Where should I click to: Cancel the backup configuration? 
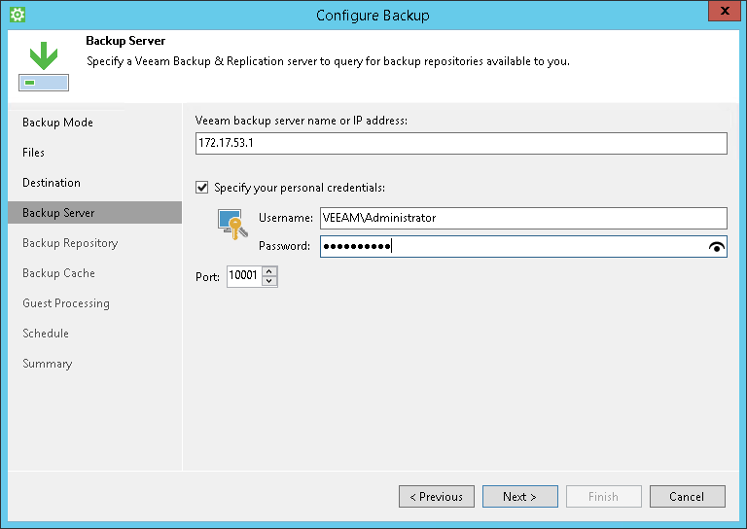click(x=687, y=497)
